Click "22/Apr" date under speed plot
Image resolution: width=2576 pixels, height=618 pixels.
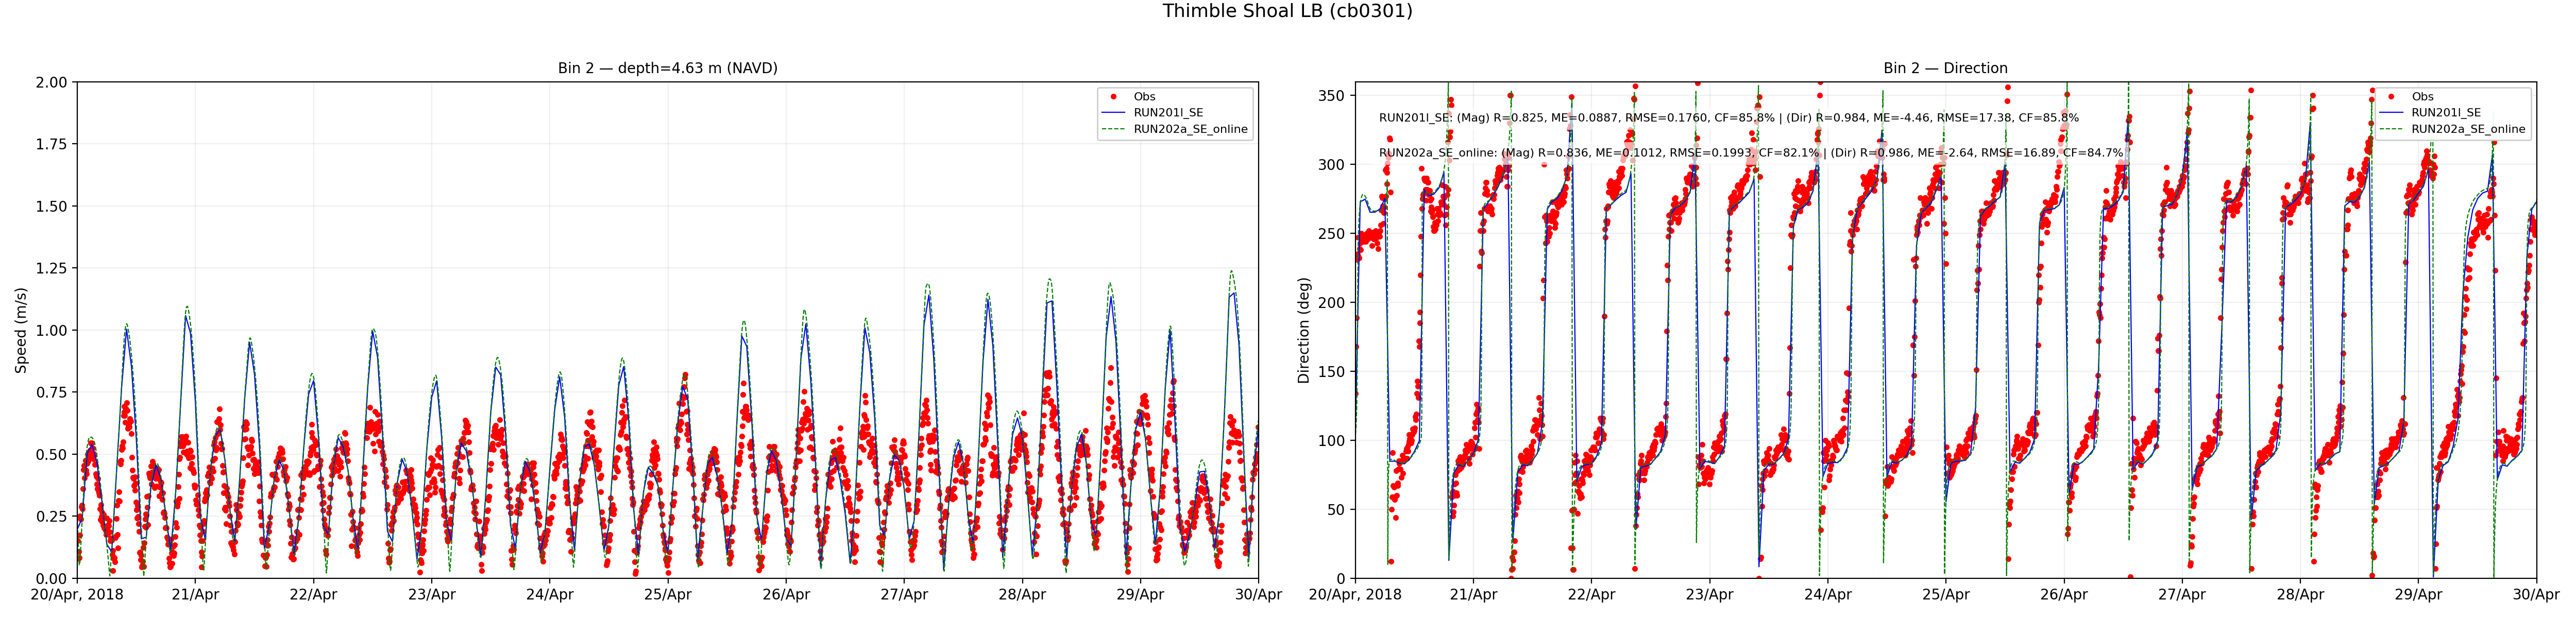click(313, 595)
